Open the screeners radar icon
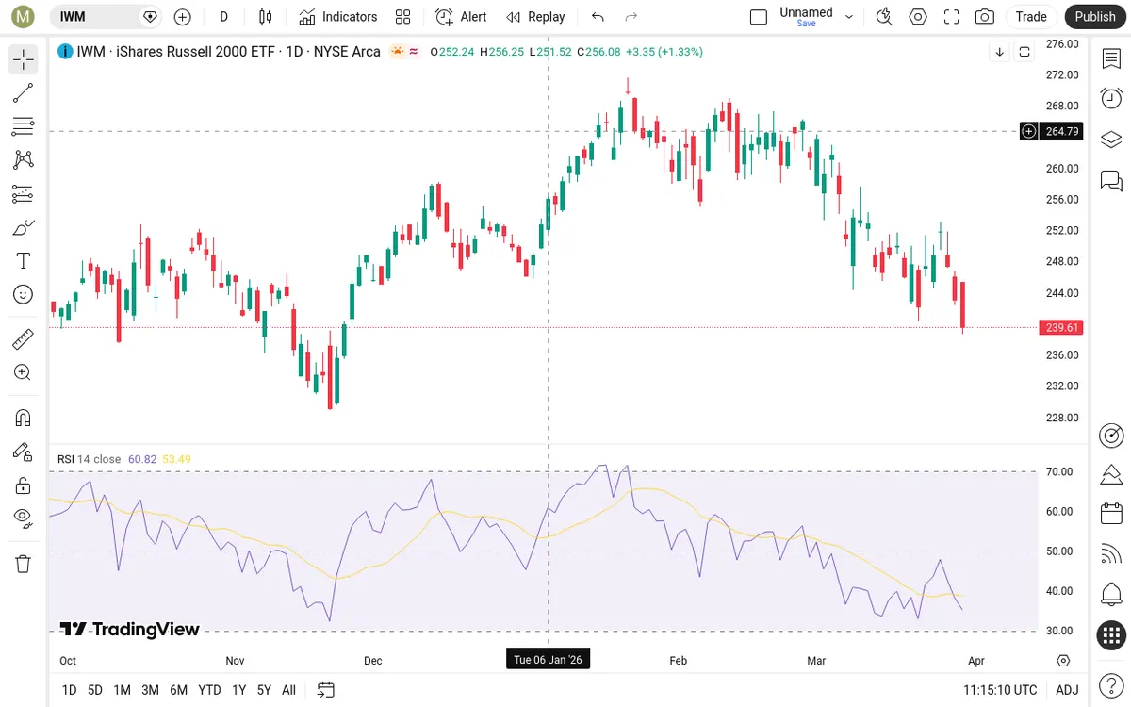This screenshot has width=1131, height=707. pos(1111,436)
